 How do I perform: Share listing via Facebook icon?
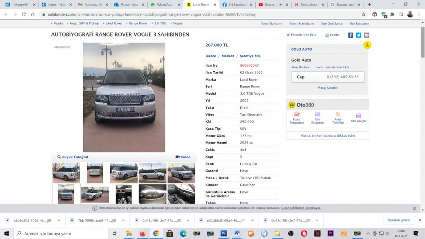[351, 35]
